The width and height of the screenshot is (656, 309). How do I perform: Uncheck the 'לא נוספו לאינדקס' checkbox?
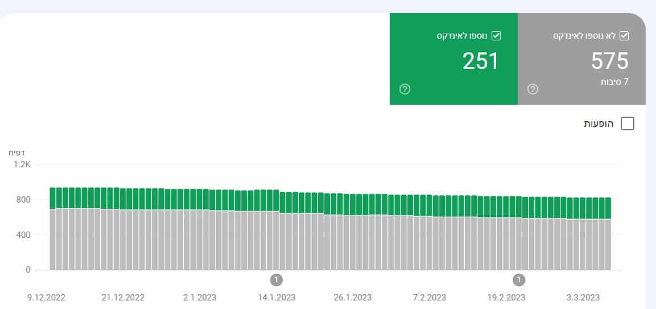(x=624, y=36)
